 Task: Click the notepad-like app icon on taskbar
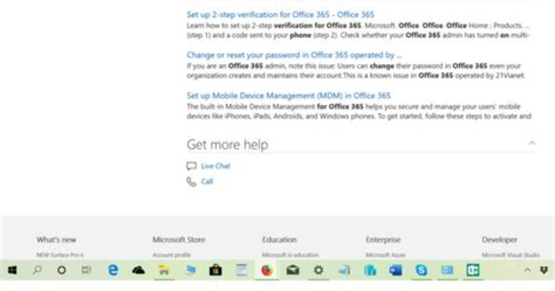coord(241,271)
